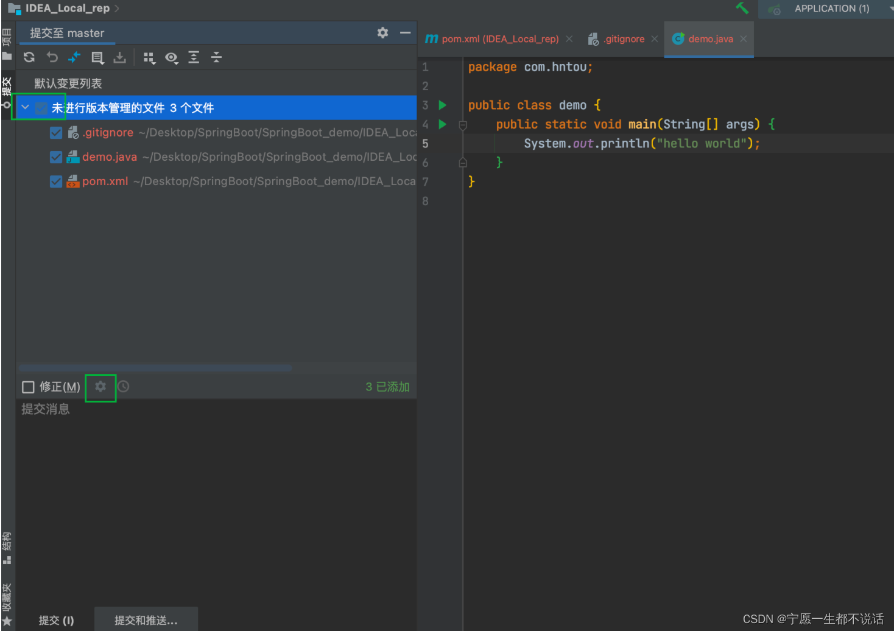Viewport: 894px width, 631px height.
Task: Close the pom.xml tab
Action: tap(569, 39)
